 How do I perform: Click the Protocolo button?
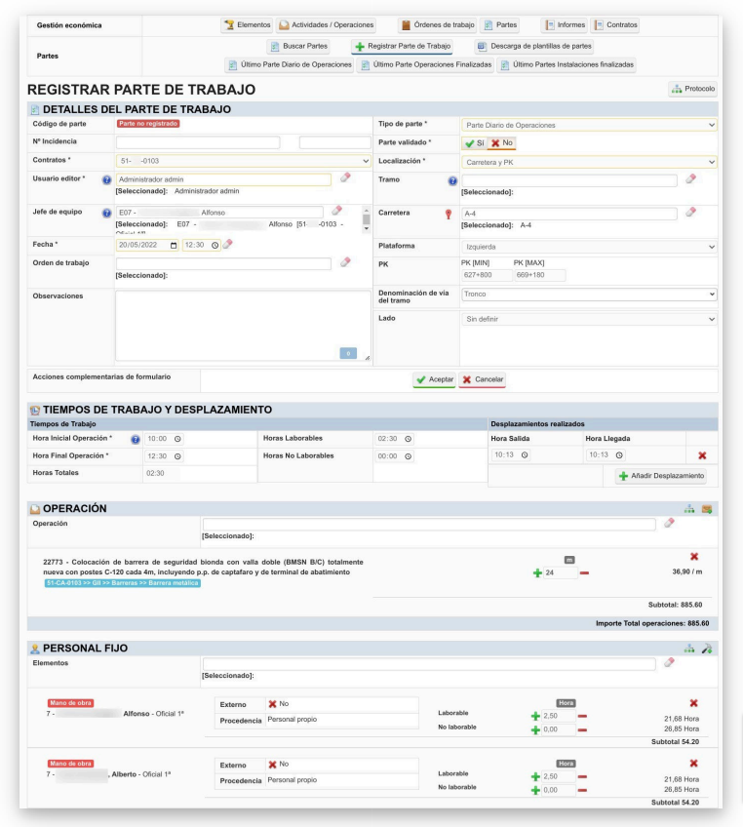pos(693,89)
